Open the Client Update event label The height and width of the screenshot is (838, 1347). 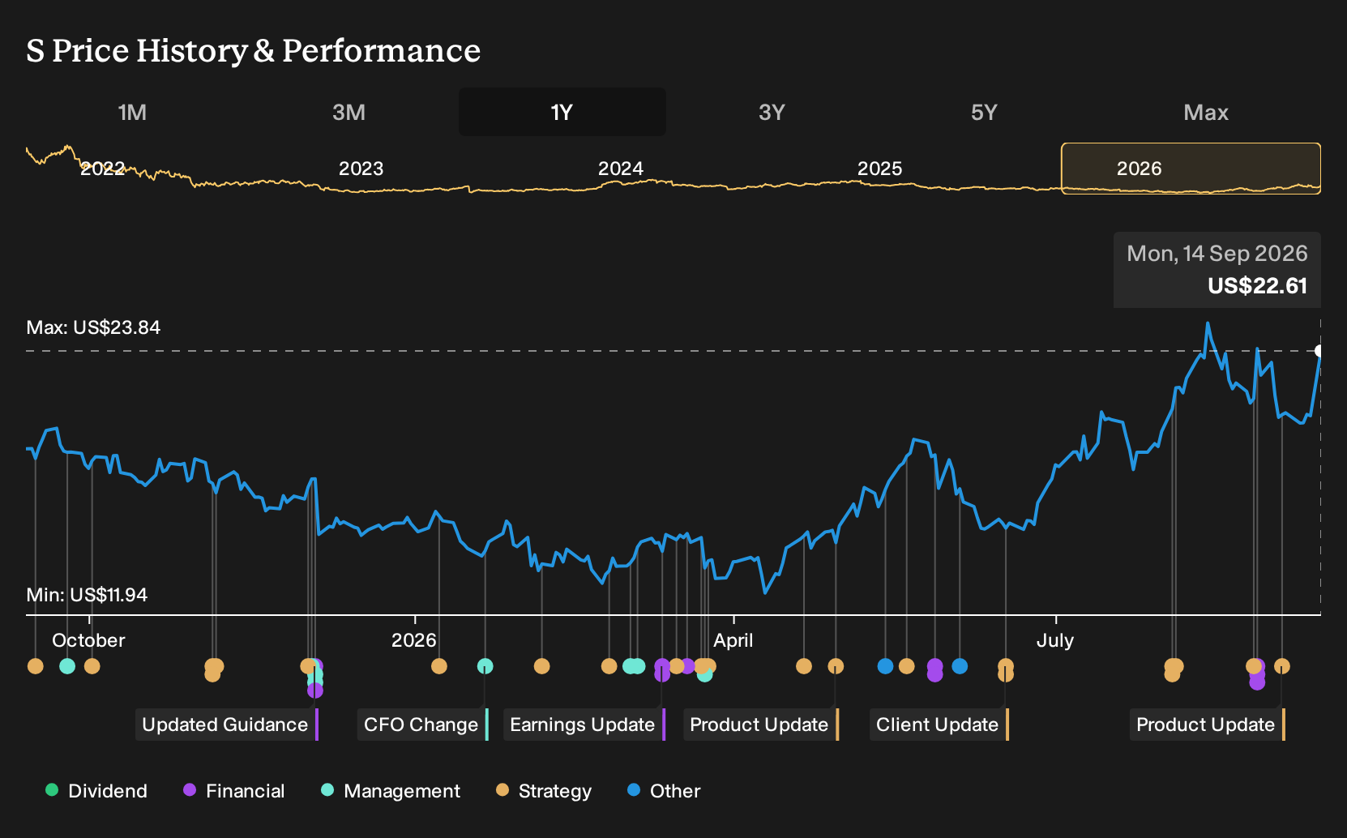point(939,725)
